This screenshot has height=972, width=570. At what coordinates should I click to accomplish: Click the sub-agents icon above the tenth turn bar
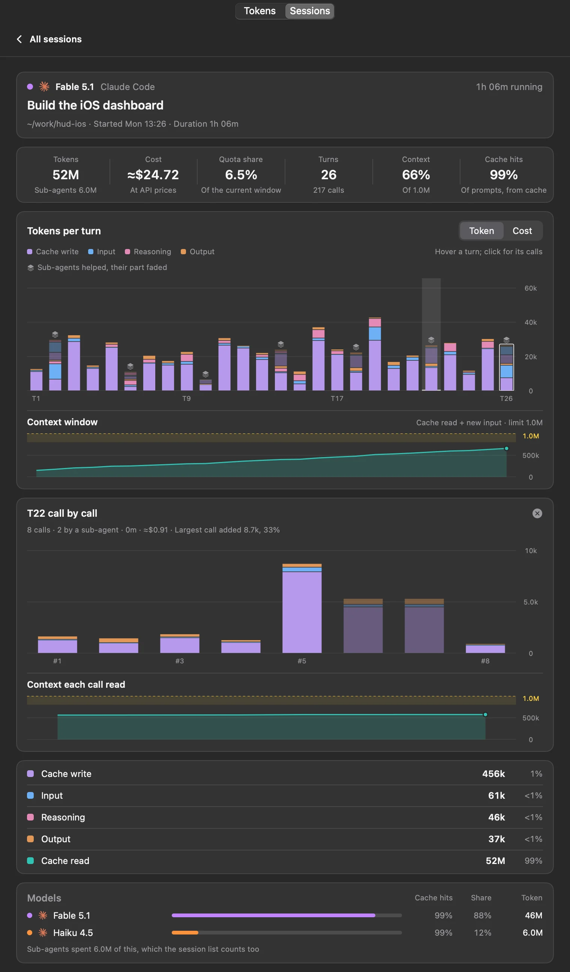(205, 374)
